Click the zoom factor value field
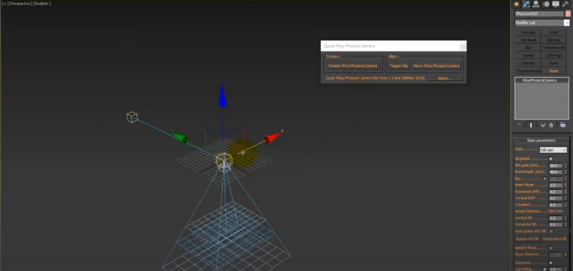The height and width of the screenshot is (271, 573). 556,185
